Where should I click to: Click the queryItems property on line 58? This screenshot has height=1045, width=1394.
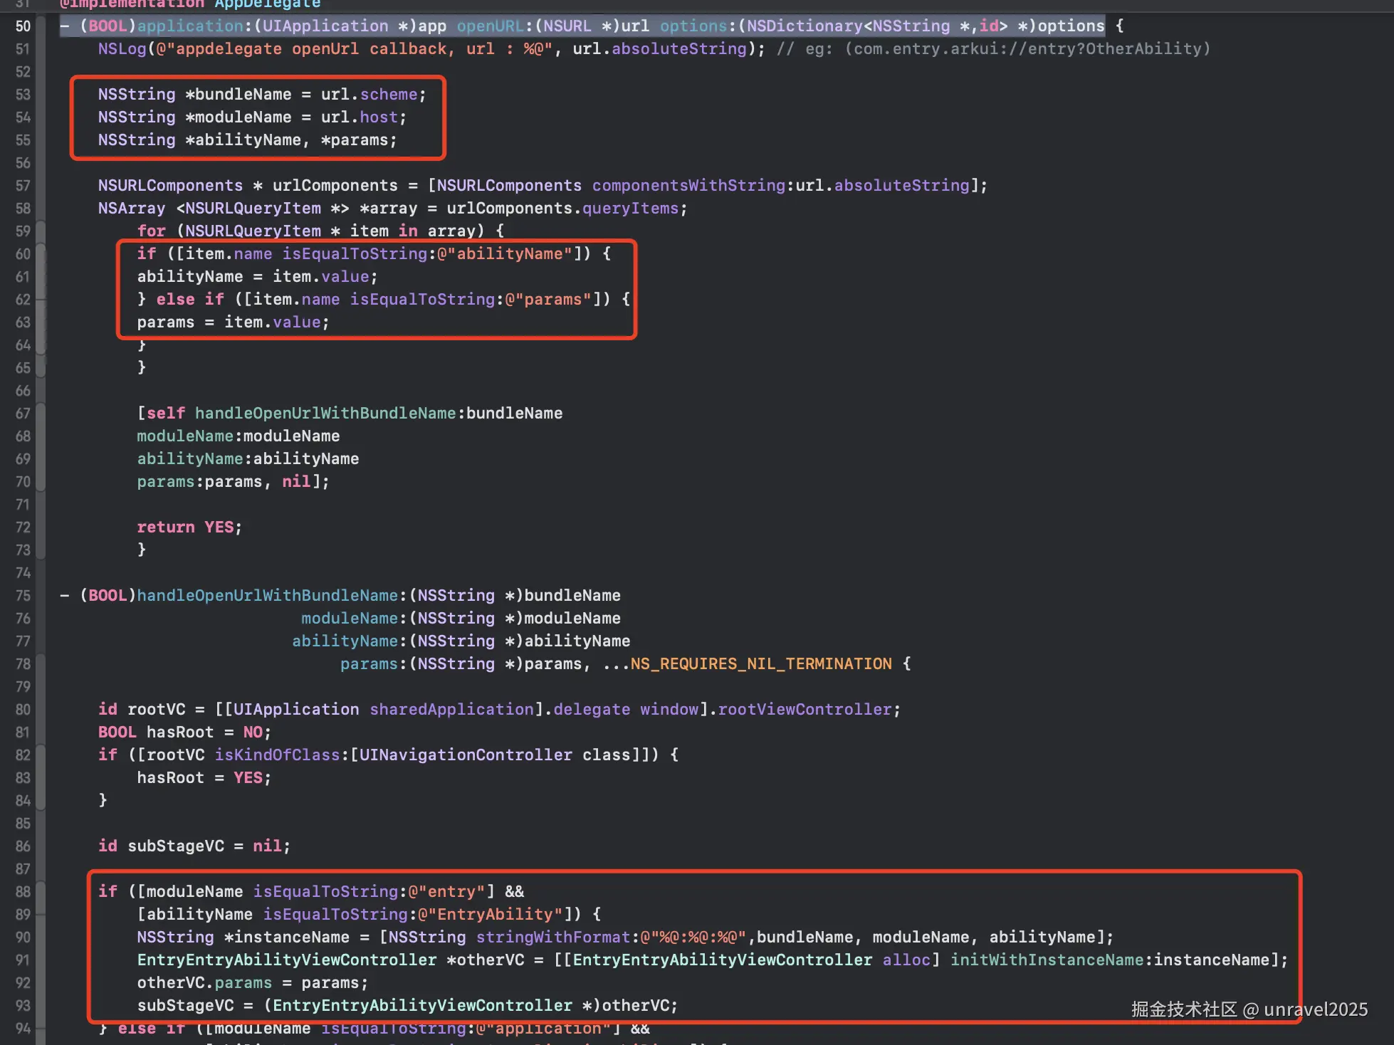click(630, 209)
